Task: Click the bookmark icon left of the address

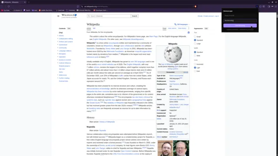Action: 78,6
